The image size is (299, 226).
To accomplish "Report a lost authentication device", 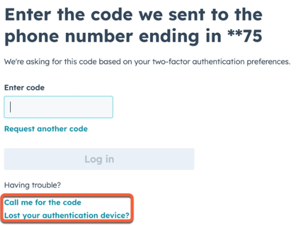I will pyautogui.click(x=67, y=215).
